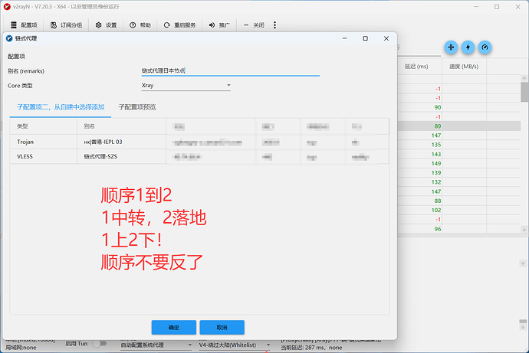Click the server list scroll-up arrow
Image resolution: width=529 pixels, height=353 pixels.
coord(524,78)
